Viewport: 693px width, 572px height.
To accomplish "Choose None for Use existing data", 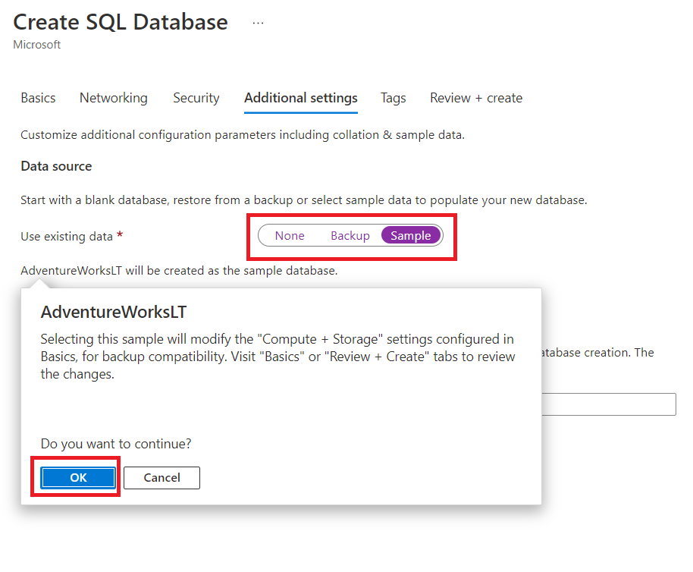I will [x=290, y=236].
